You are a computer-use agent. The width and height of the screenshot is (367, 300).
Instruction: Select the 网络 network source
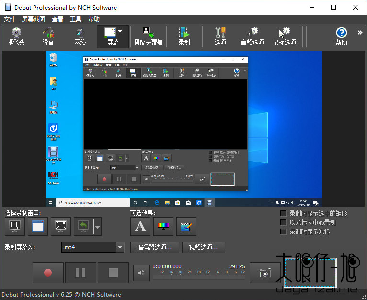80,37
